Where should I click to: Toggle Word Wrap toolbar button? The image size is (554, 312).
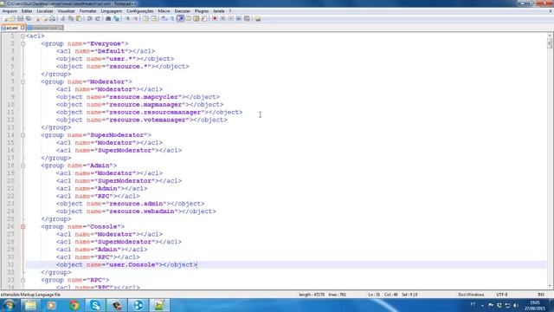pyautogui.click(x=164, y=18)
